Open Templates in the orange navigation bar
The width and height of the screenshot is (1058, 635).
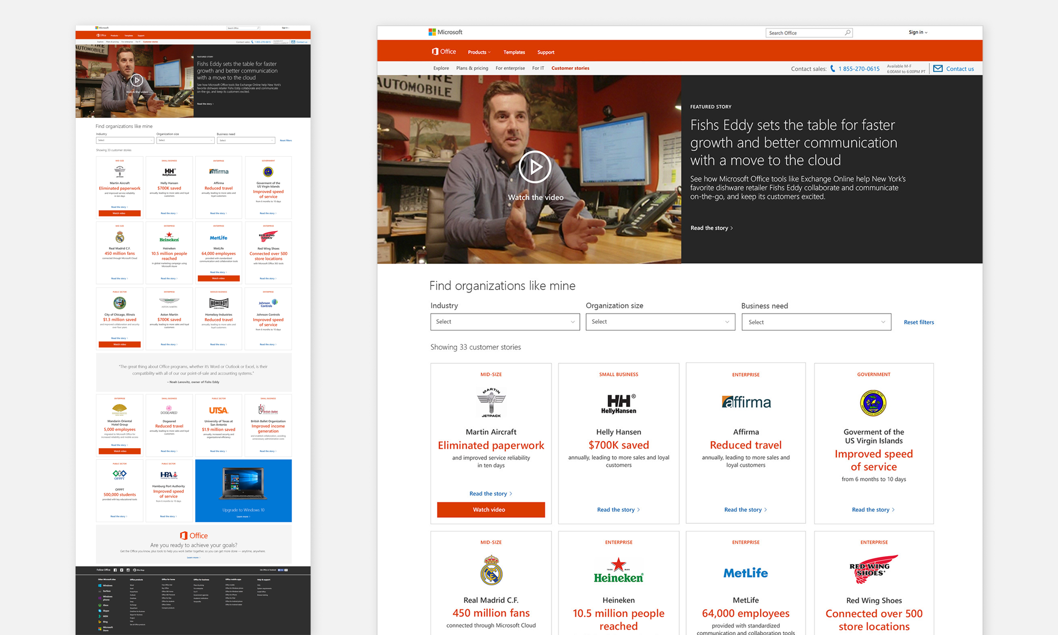coord(514,52)
